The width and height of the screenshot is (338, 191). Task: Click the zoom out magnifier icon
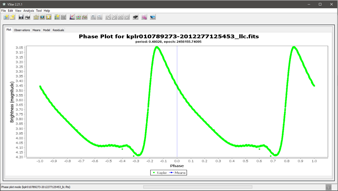(100, 17)
